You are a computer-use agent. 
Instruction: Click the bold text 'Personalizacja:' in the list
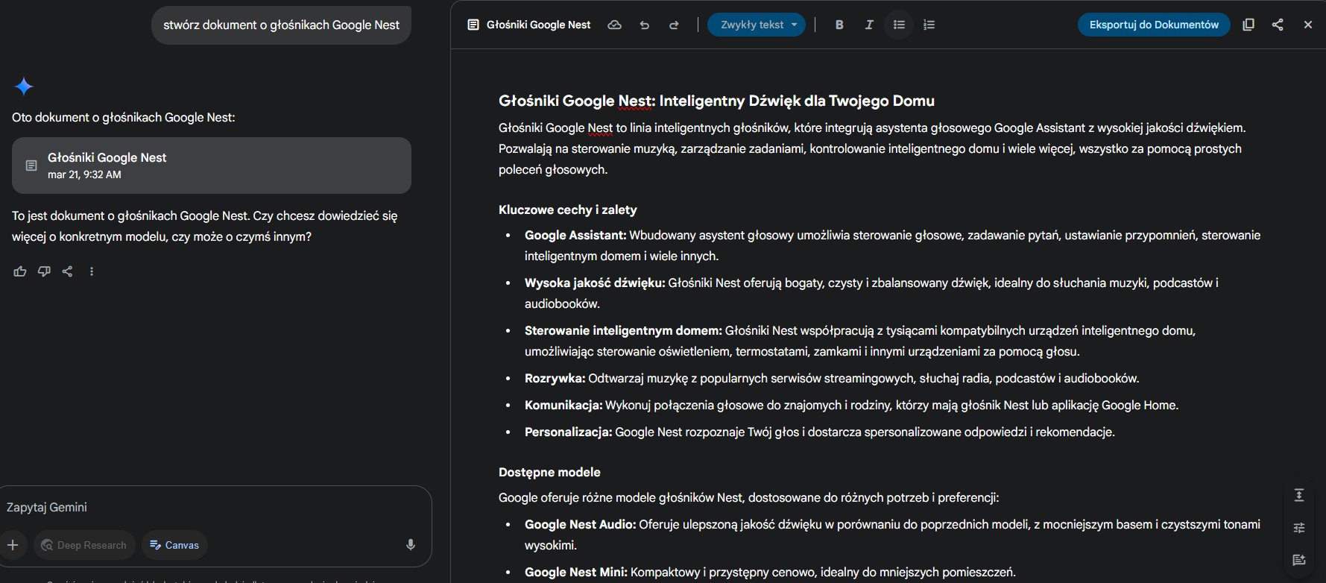[568, 432]
